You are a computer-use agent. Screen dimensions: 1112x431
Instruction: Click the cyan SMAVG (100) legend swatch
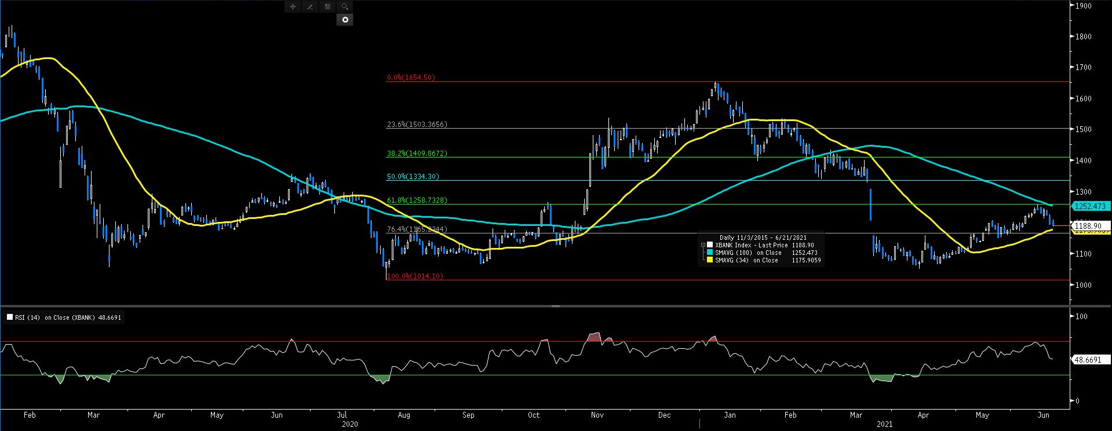click(x=710, y=253)
